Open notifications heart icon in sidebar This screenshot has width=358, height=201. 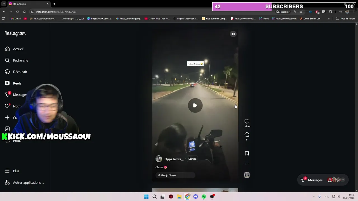tap(8, 106)
